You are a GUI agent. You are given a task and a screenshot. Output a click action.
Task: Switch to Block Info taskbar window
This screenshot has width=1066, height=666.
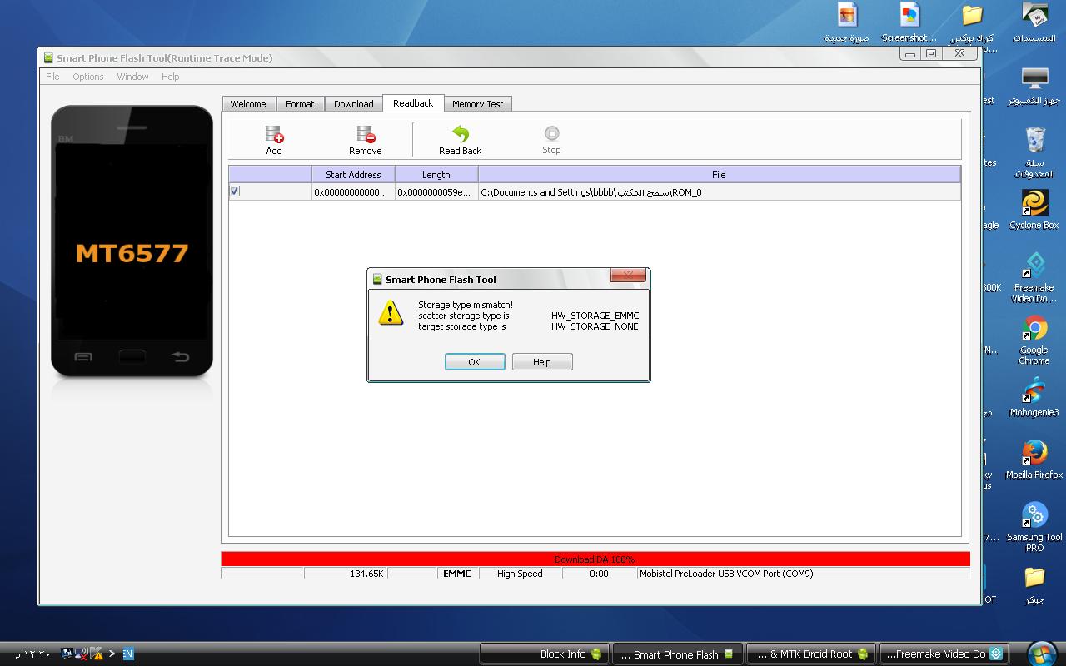[545, 654]
